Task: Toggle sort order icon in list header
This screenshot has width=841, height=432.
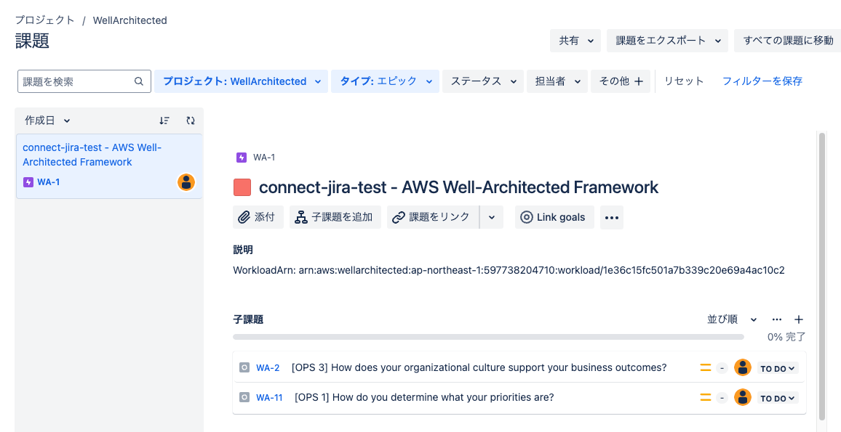Action: coord(164,121)
